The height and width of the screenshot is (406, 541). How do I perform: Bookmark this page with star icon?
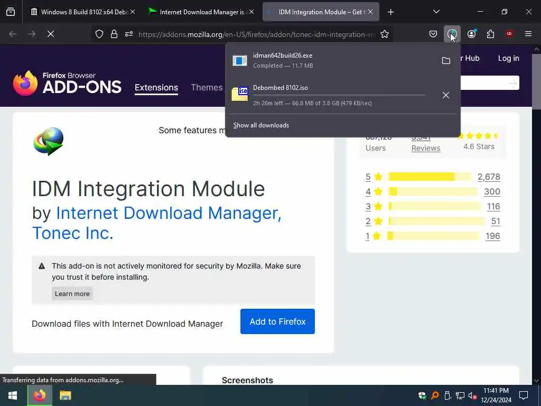pos(385,34)
